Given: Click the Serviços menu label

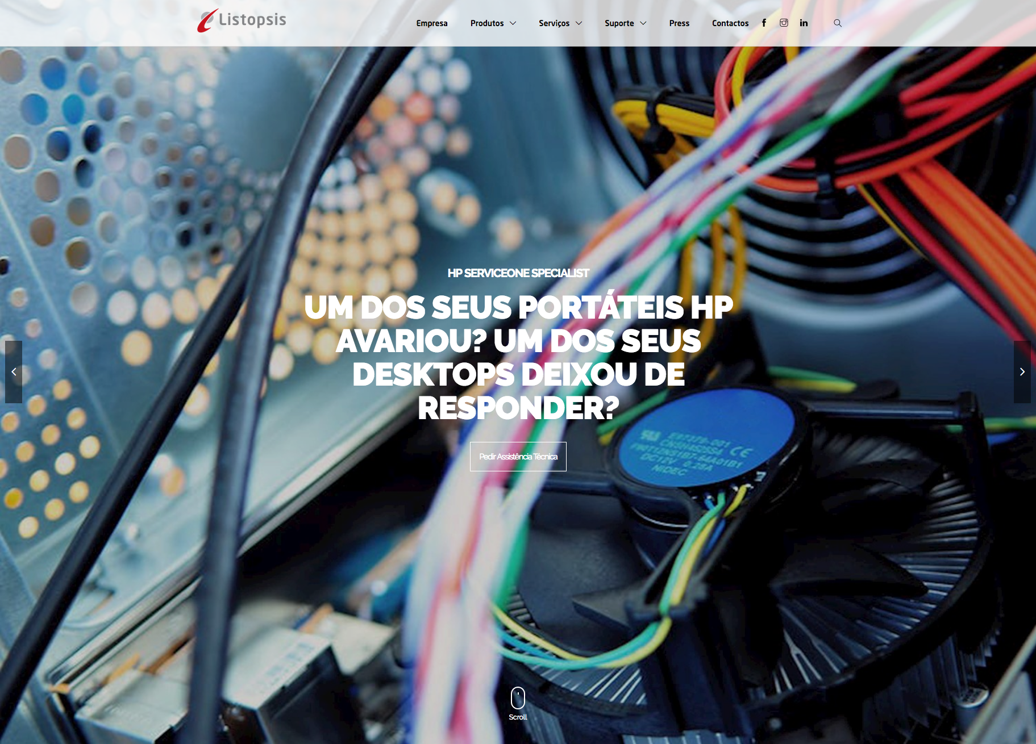Looking at the screenshot, I should click(554, 23).
